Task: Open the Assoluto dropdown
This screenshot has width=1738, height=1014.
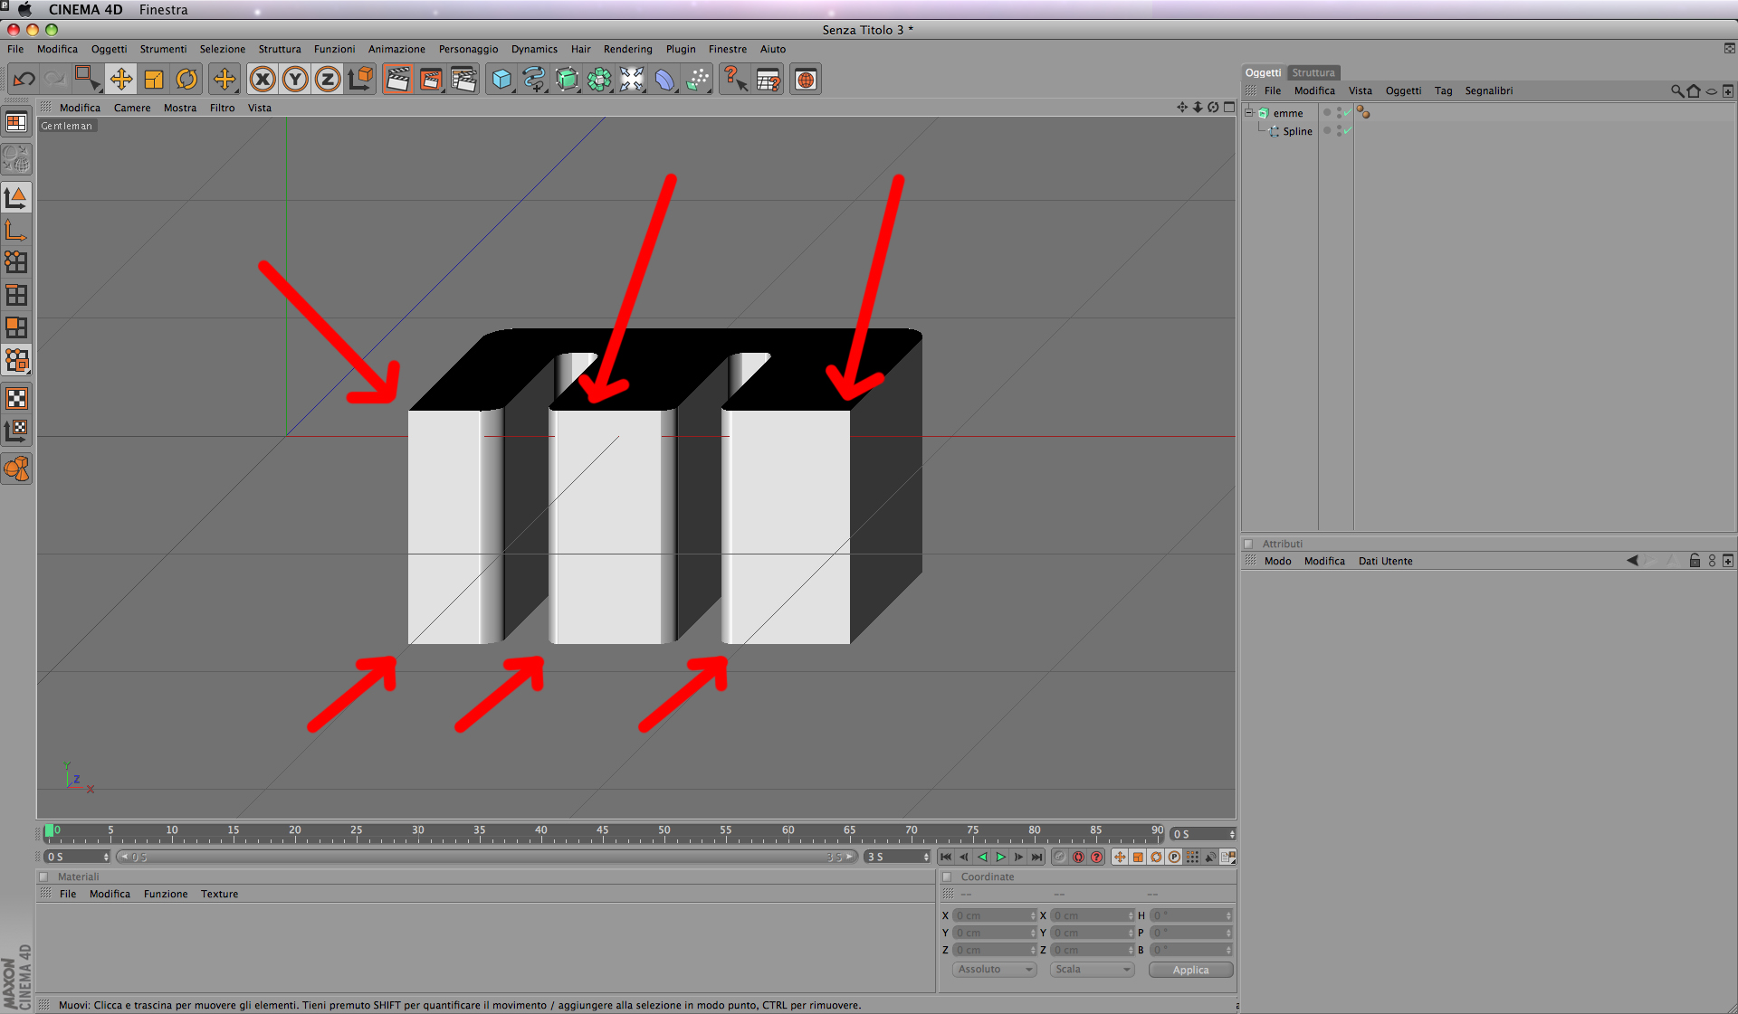Action: 994,969
